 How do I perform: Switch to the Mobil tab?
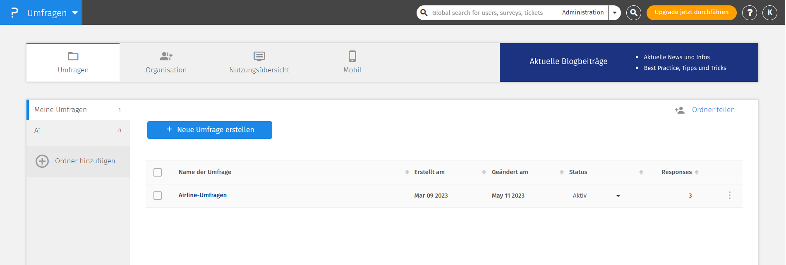point(352,62)
